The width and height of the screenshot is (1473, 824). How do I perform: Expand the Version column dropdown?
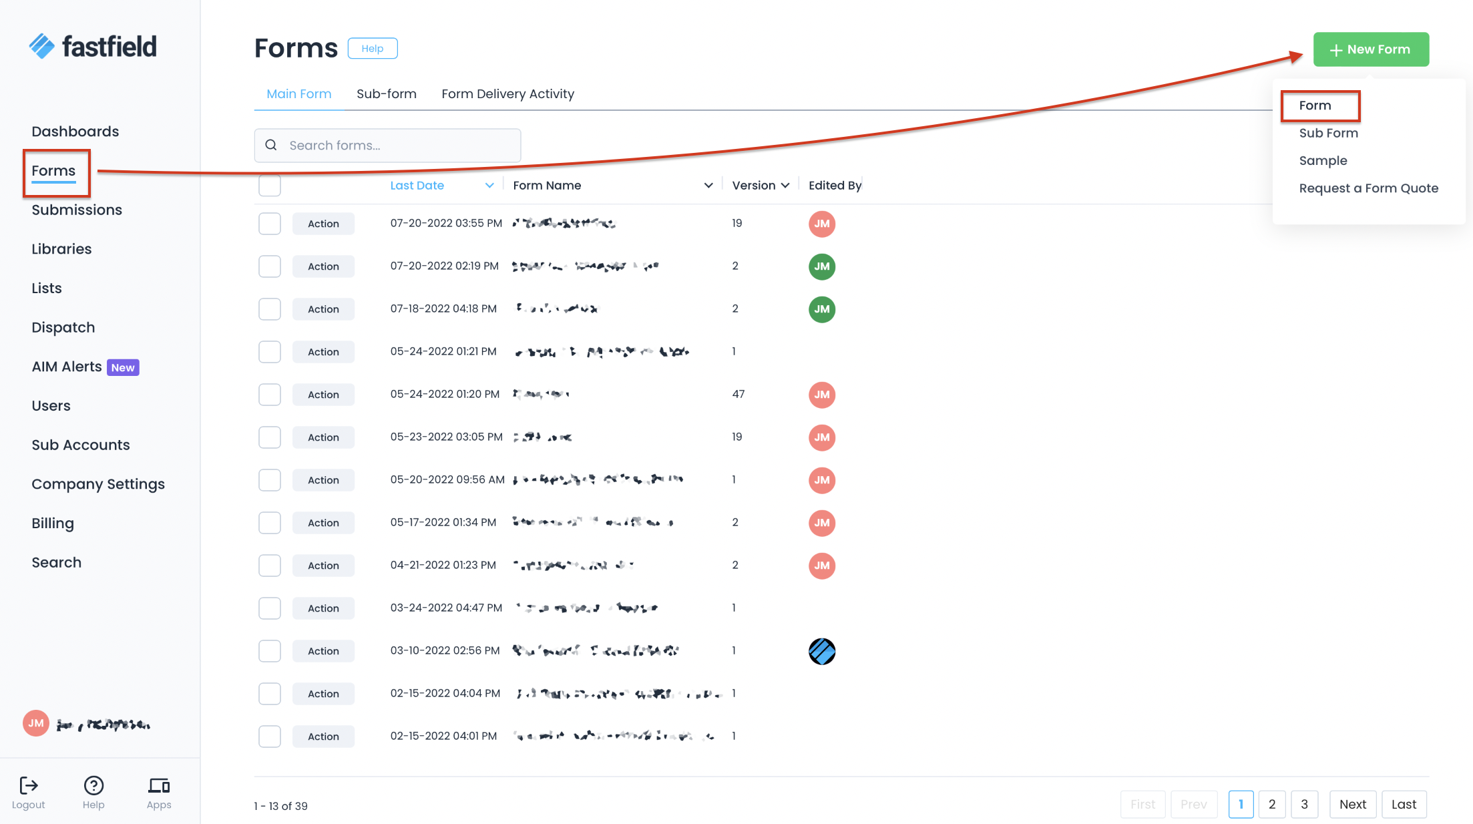785,186
